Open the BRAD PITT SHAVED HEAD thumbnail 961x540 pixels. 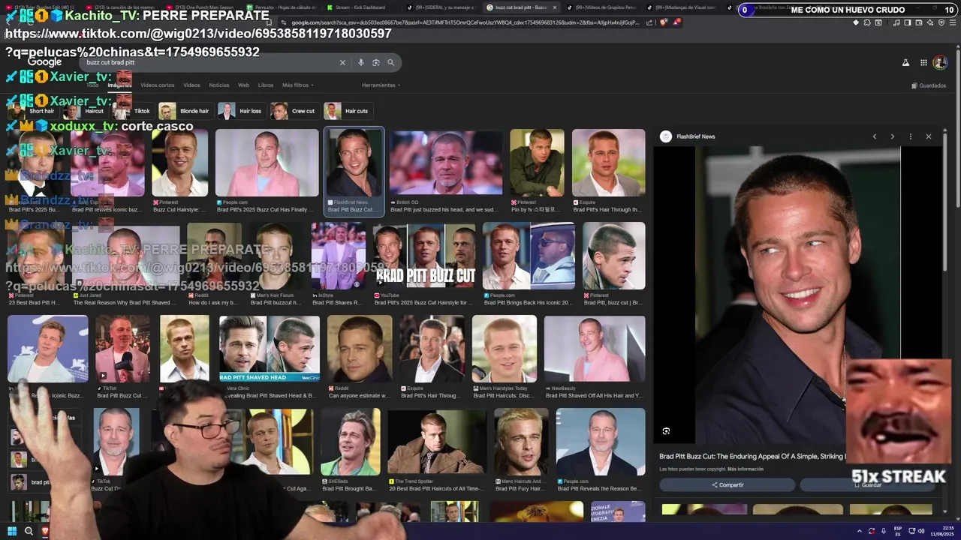(x=270, y=349)
